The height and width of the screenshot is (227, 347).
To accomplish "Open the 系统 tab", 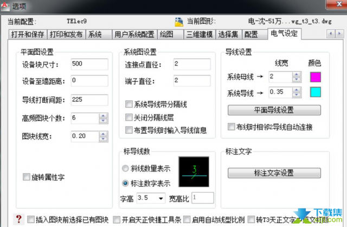I will [x=99, y=35].
